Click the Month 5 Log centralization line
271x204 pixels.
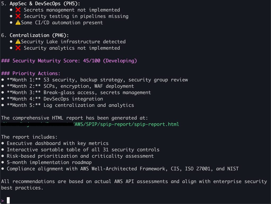pos(70,105)
